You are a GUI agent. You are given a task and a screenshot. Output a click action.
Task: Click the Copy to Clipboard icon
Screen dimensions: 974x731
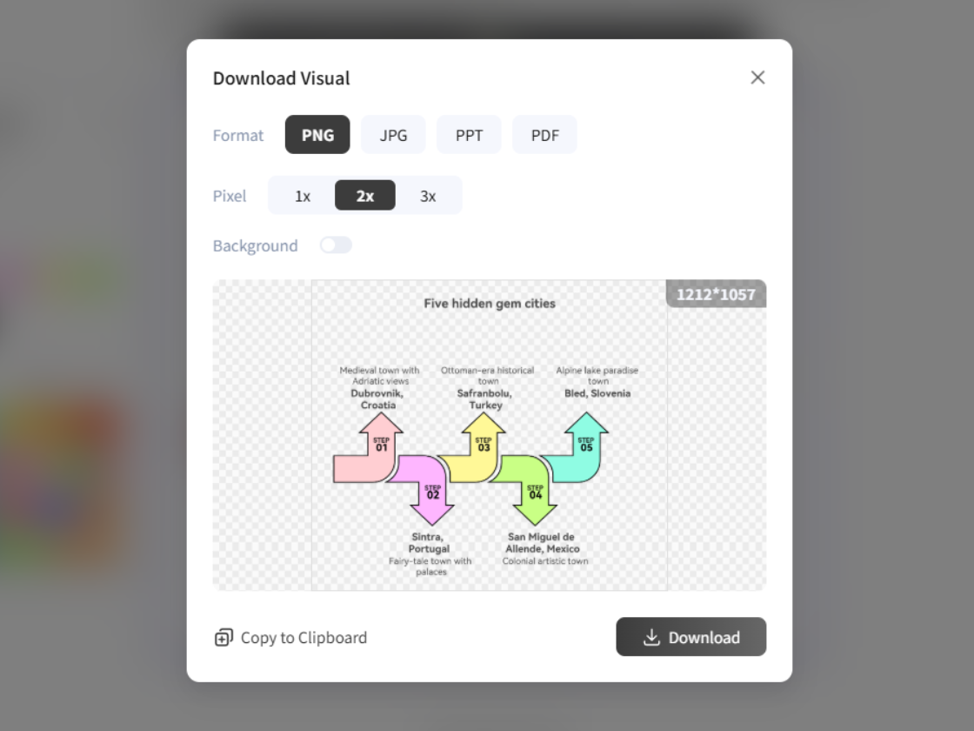pos(223,638)
